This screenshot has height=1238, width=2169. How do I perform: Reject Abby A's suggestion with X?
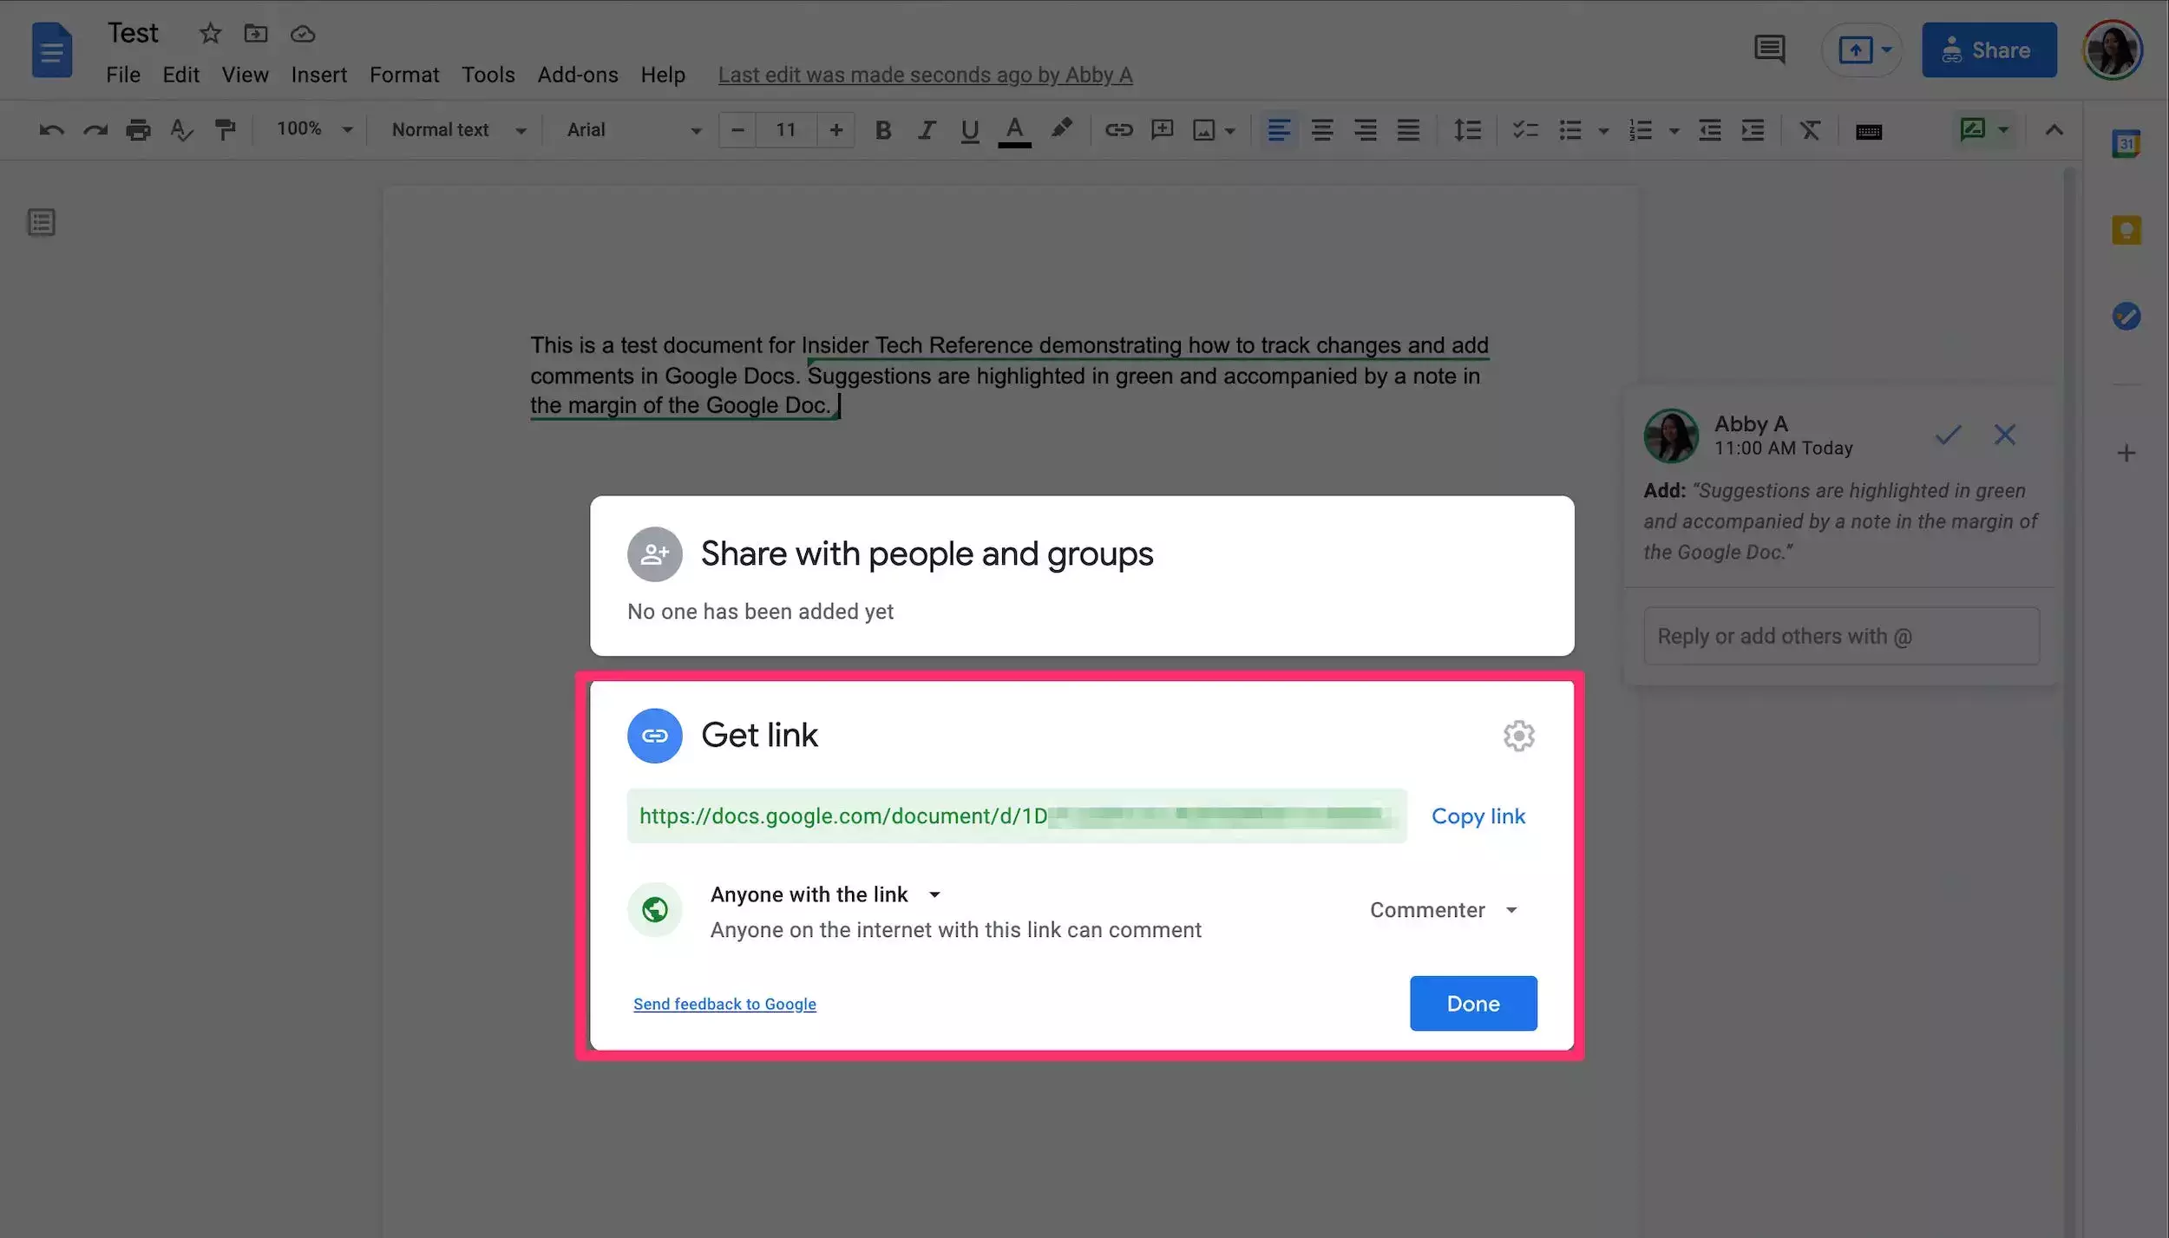2004,435
